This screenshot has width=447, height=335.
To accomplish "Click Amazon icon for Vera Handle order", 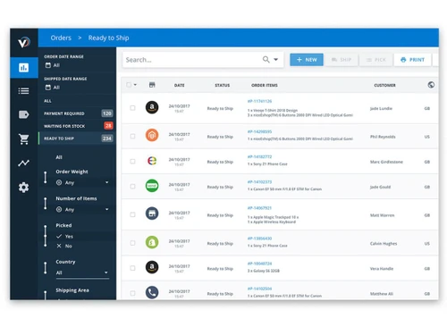I will 152,267.
